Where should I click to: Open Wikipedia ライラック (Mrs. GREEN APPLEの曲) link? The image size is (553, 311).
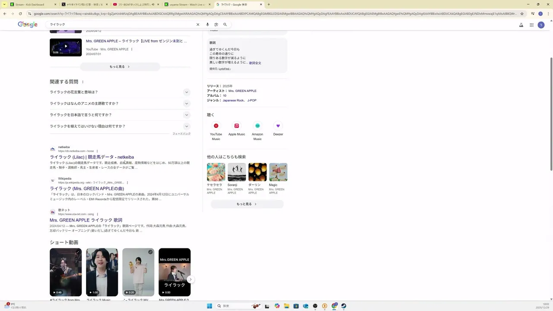[87, 189]
